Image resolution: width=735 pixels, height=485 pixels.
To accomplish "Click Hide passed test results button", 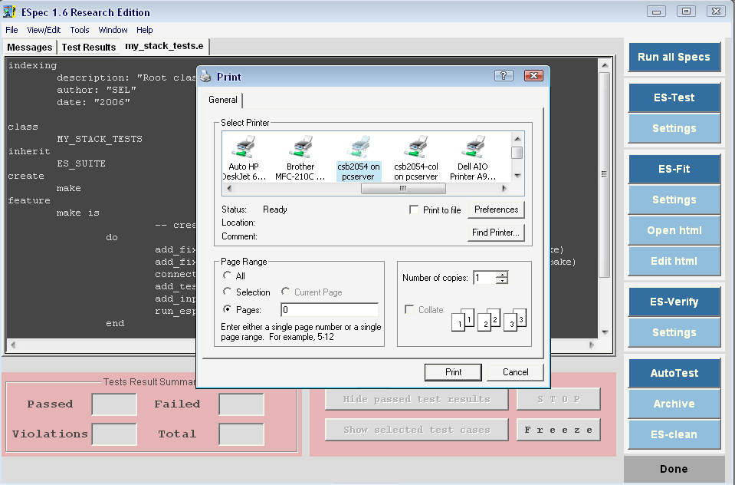I will coord(417,399).
